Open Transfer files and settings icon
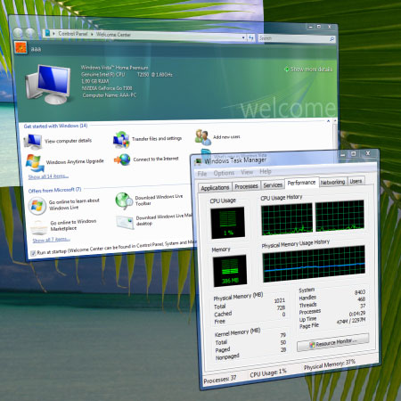Viewport: 401px width, 401px height. tap(121, 140)
